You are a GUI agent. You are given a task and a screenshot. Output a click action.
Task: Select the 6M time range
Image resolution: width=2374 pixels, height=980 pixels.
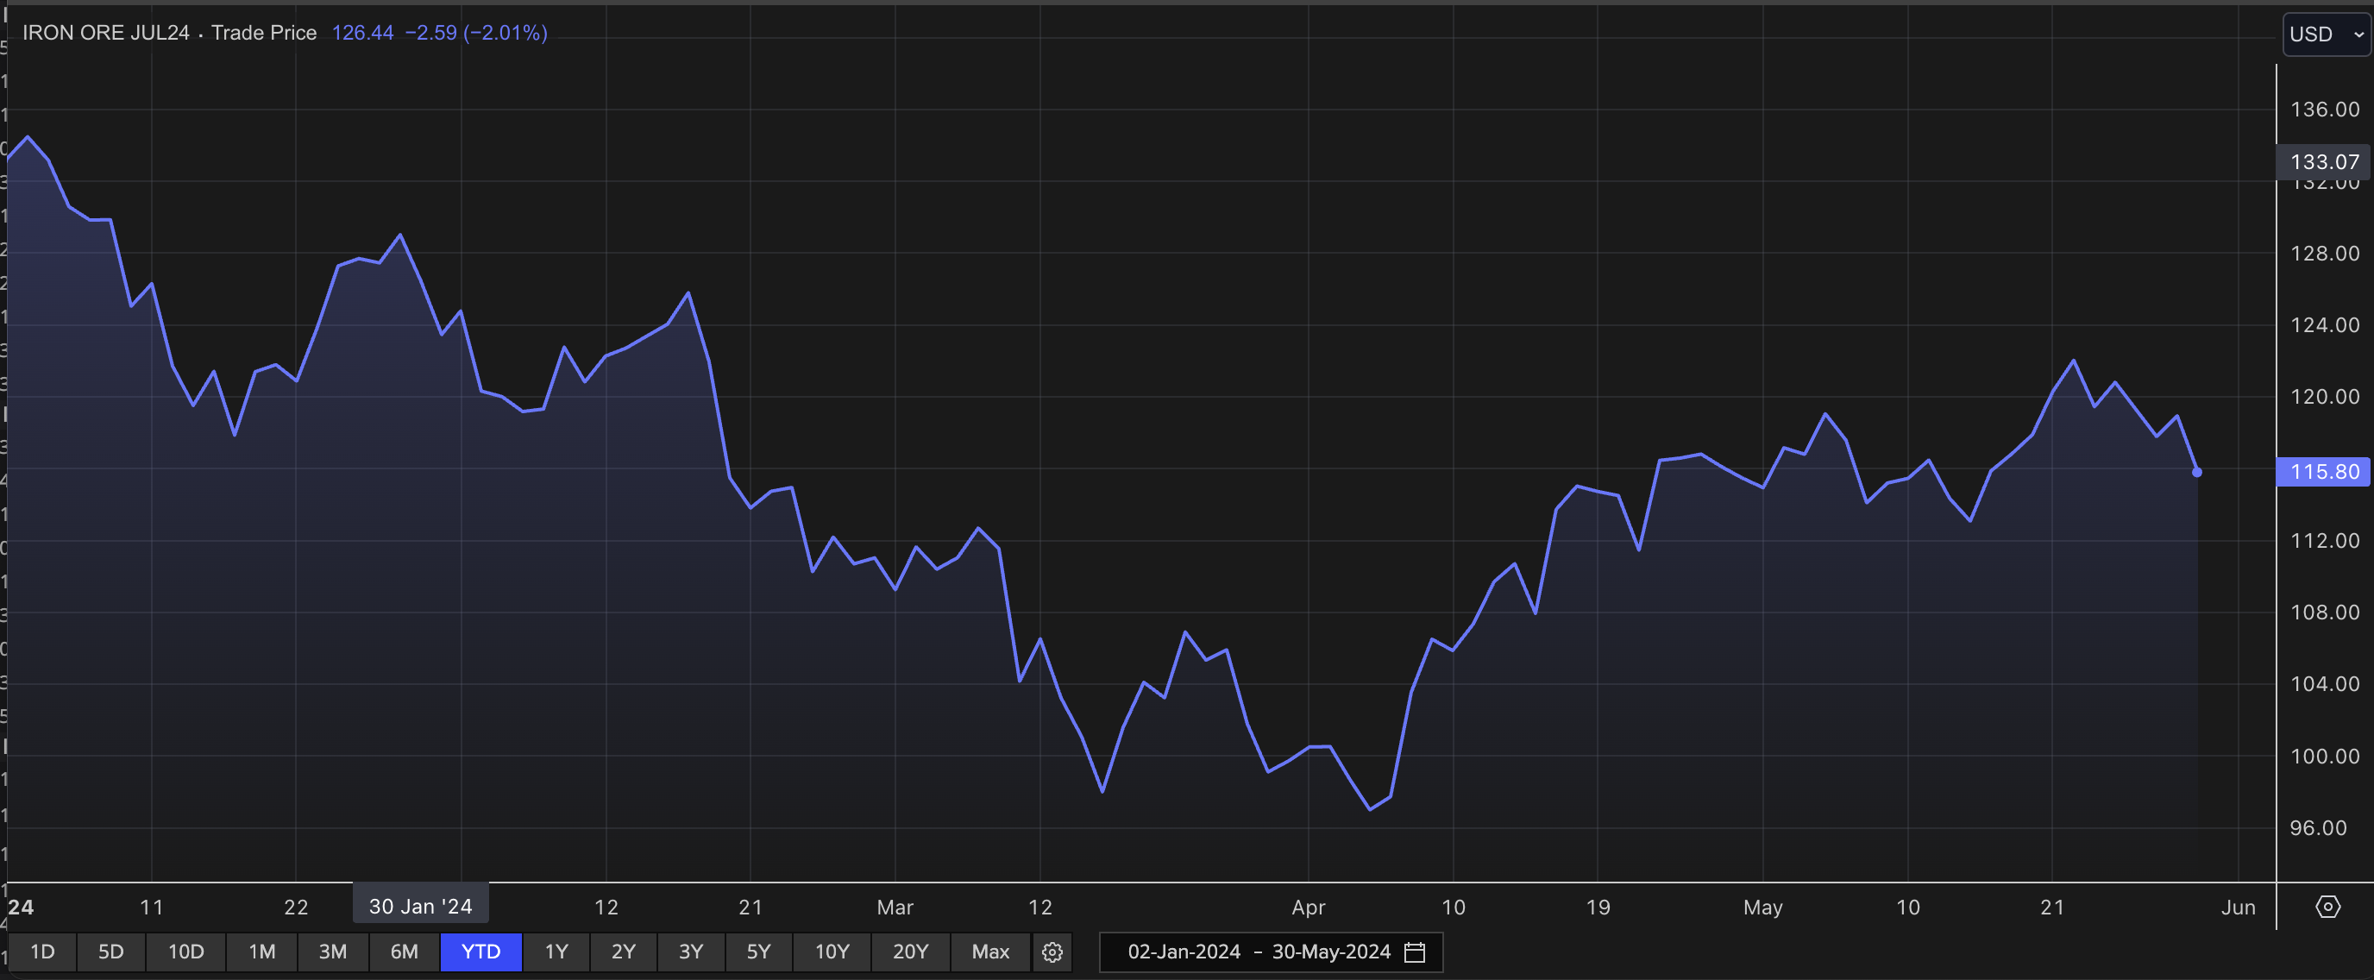click(x=404, y=952)
